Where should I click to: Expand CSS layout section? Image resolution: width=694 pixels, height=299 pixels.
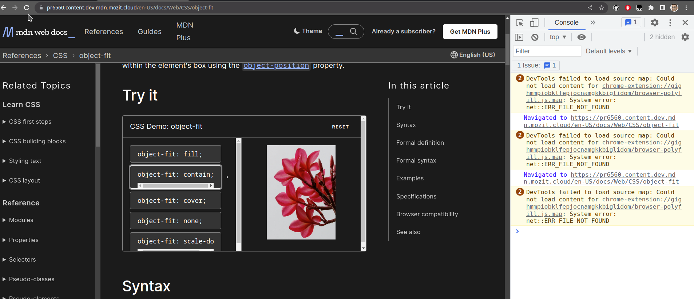pyautogui.click(x=21, y=180)
